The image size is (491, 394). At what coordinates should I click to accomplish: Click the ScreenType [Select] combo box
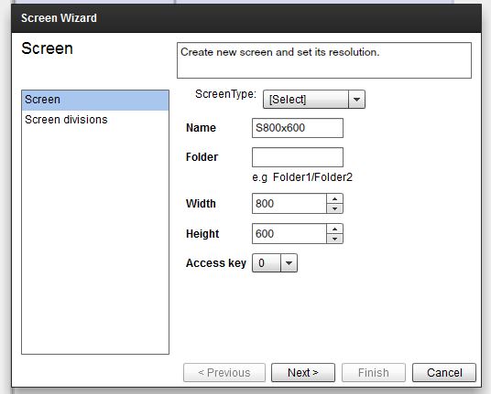tap(314, 100)
